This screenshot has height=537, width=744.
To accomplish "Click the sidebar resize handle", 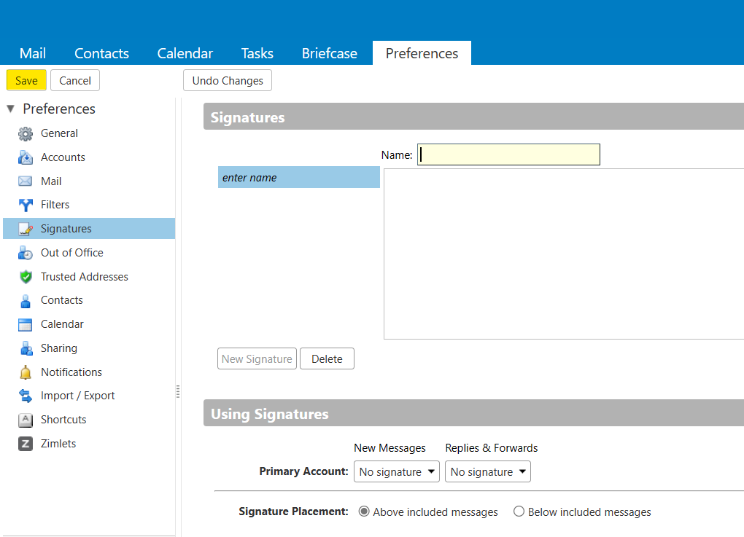I will 178,392.
